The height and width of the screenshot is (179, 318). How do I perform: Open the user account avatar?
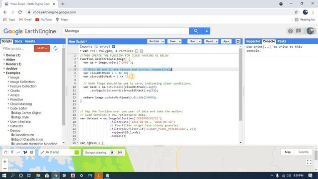coord(310,31)
